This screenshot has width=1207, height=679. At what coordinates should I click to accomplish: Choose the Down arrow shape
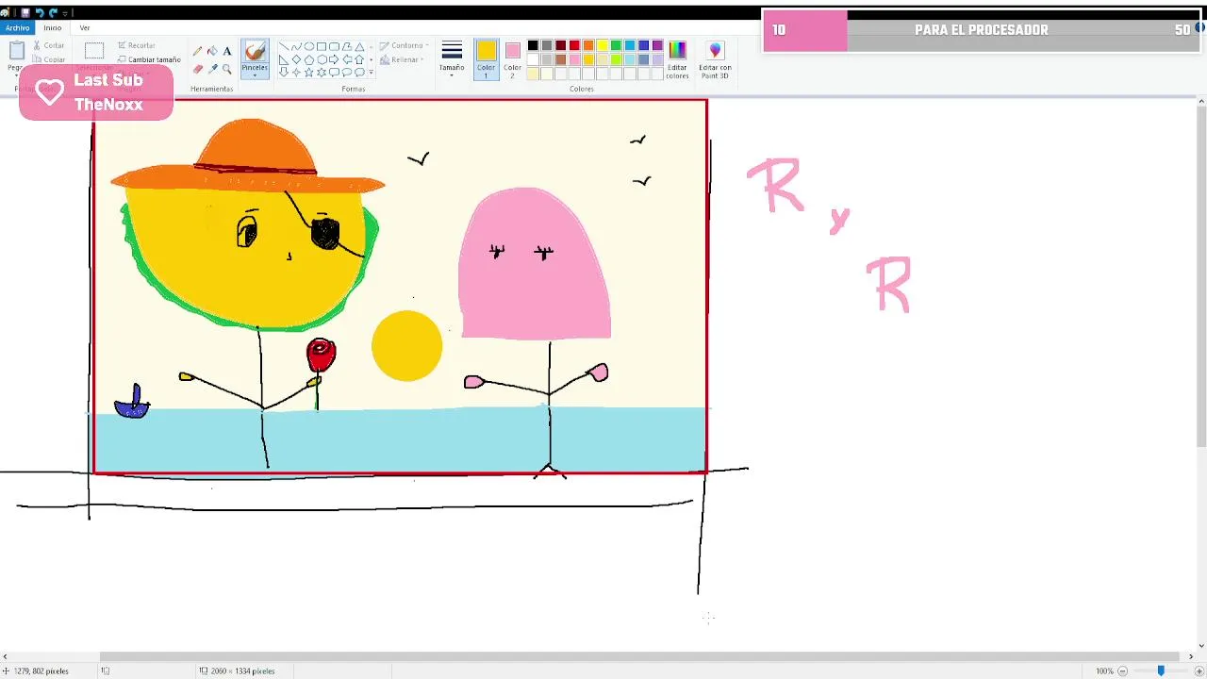pos(284,73)
